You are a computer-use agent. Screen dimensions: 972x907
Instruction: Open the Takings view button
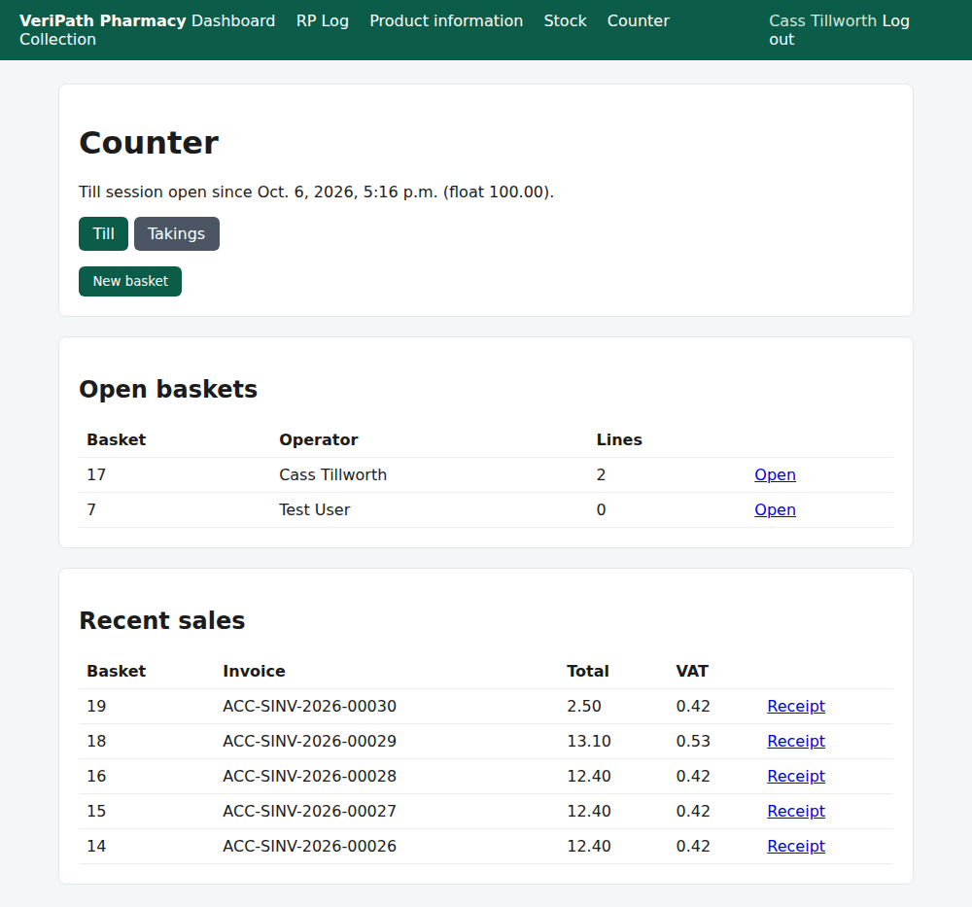tap(177, 233)
